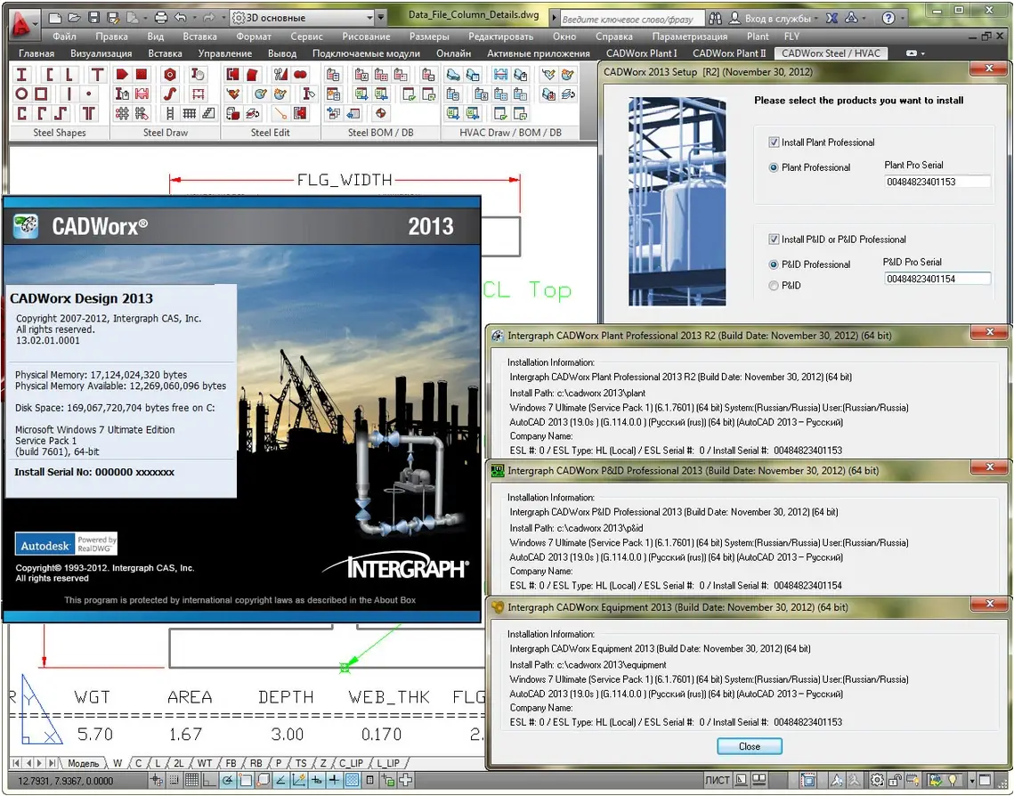Select the double-tee steel shape in bottom row
Image resolution: width=1014 pixels, height=796 pixels.
click(x=89, y=114)
